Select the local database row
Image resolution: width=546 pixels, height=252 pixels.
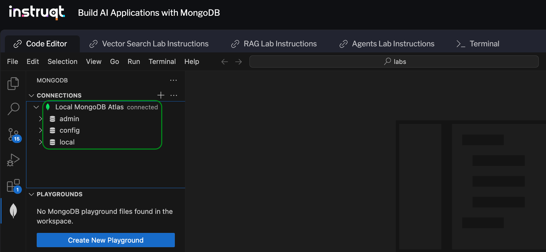tap(106, 142)
